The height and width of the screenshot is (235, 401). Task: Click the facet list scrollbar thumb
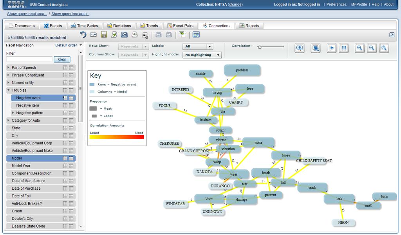[x=81, y=89]
